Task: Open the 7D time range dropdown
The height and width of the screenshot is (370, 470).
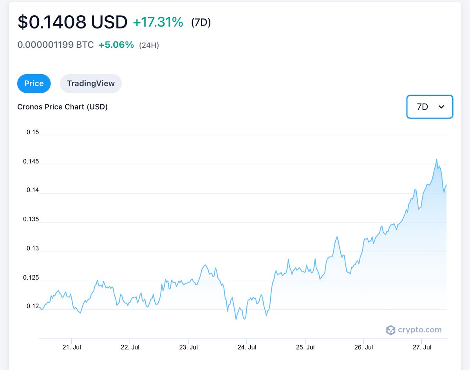Action: (430, 107)
